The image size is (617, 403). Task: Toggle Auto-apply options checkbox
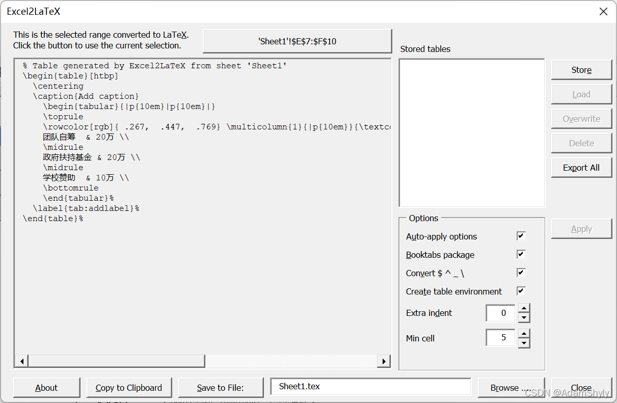click(521, 236)
